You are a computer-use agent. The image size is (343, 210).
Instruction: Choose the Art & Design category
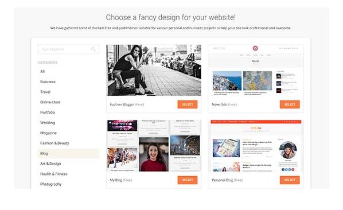pos(50,164)
